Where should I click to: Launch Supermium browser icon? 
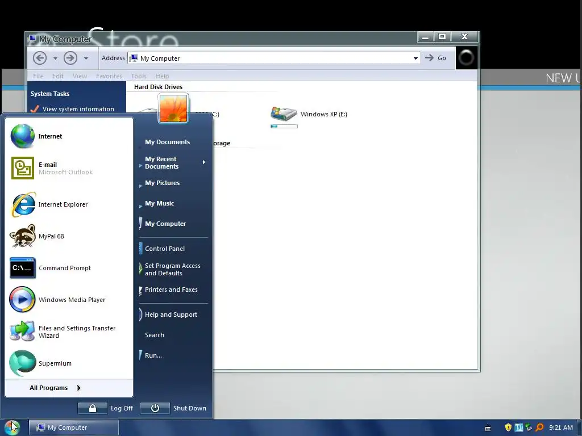click(x=22, y=363)
